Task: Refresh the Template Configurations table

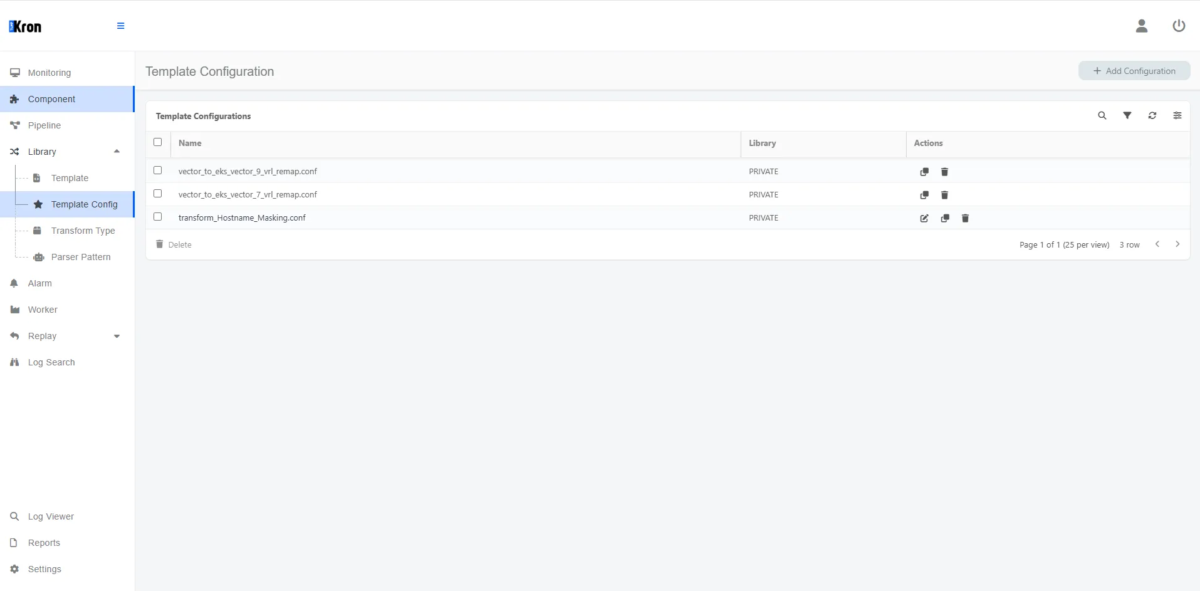Action: point(1152,115)
